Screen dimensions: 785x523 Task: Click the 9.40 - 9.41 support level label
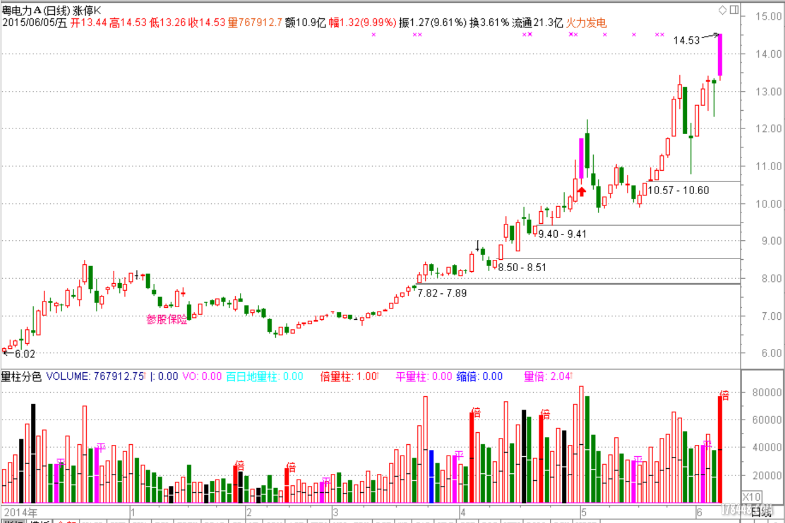562,234
